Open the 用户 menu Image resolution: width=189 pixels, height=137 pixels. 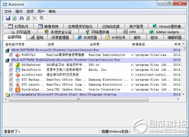pos(41,12)
